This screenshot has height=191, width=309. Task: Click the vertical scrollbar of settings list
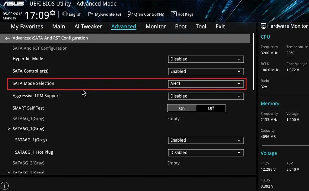pos(253,61)
